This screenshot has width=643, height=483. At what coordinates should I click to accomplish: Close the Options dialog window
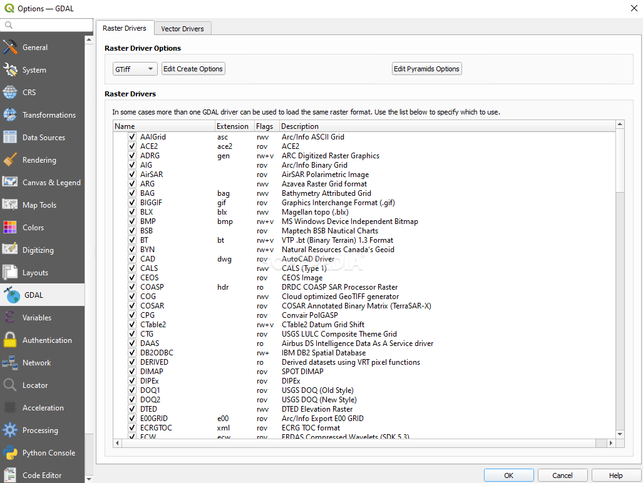coord(634,8)
